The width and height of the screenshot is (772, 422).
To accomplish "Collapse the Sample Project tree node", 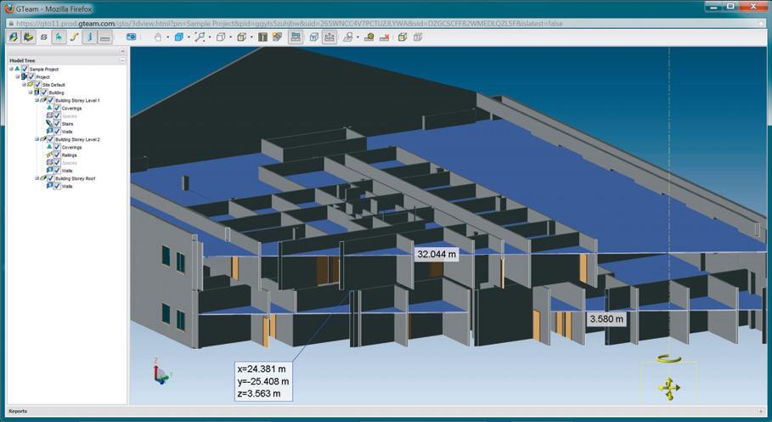I will (x=11, y=69).
